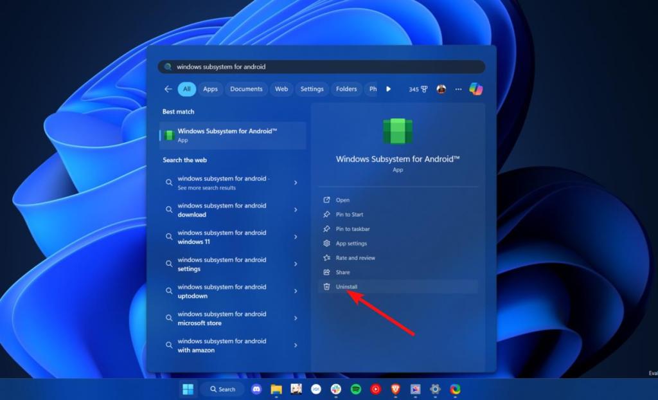This screenshot has height=400, width=658.
Task: Click the pin icon beside Pin to Start
Action: coord(326,214)
